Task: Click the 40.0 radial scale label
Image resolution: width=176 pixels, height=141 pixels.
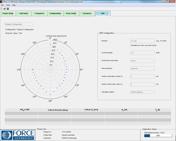Action: point(55,40)
